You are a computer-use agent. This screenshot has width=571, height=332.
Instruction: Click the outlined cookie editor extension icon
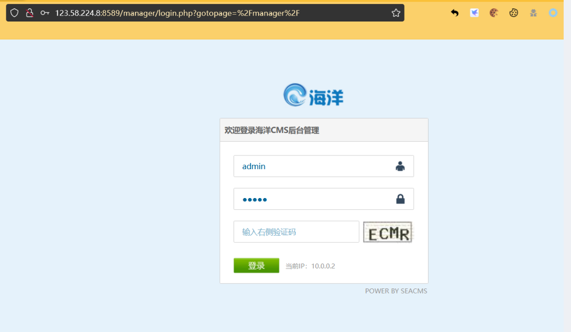[514, 13]
